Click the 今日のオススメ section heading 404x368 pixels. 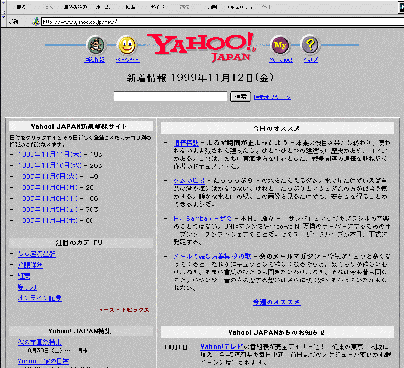pyautogui.click(x=276, y=129)
